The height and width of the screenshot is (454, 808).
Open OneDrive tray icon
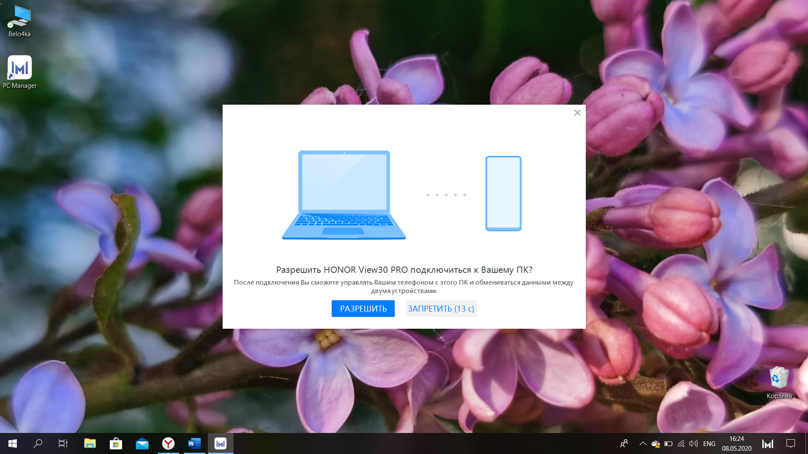coord(656,443)
